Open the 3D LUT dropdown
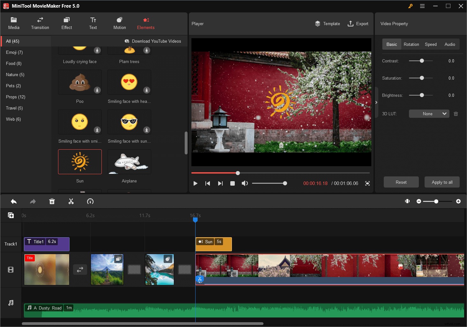The image size is (467, 327). point(429,114)
